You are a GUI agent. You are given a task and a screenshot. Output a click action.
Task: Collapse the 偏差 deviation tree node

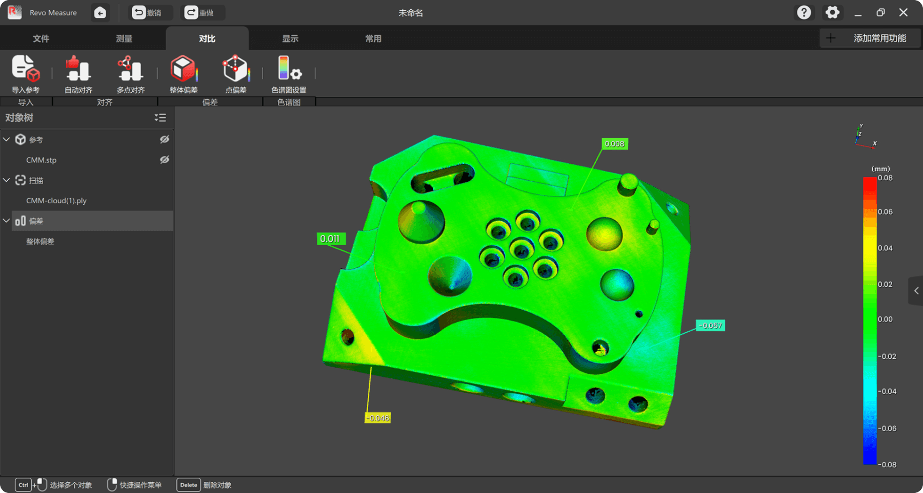coord(7,221)
